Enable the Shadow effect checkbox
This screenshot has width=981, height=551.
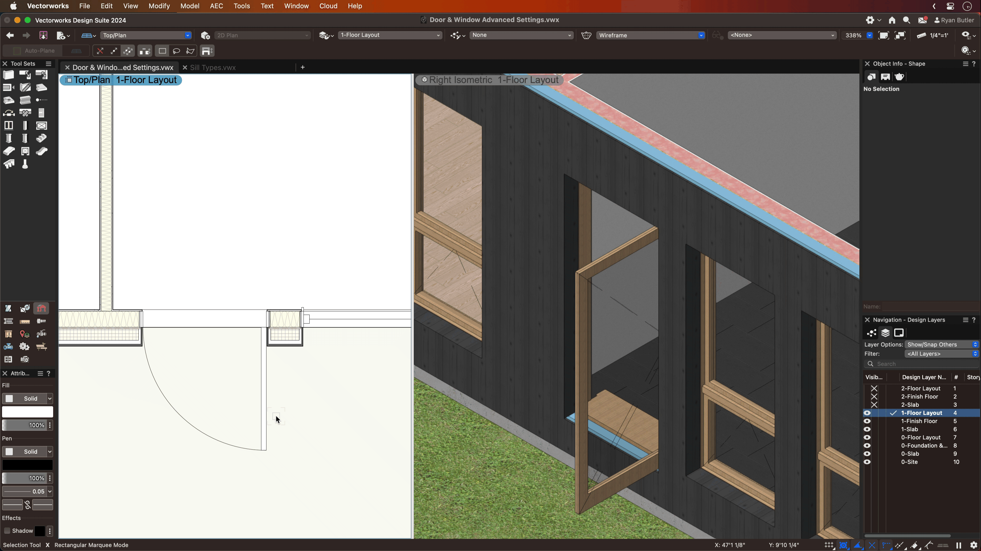pos(7,531)
